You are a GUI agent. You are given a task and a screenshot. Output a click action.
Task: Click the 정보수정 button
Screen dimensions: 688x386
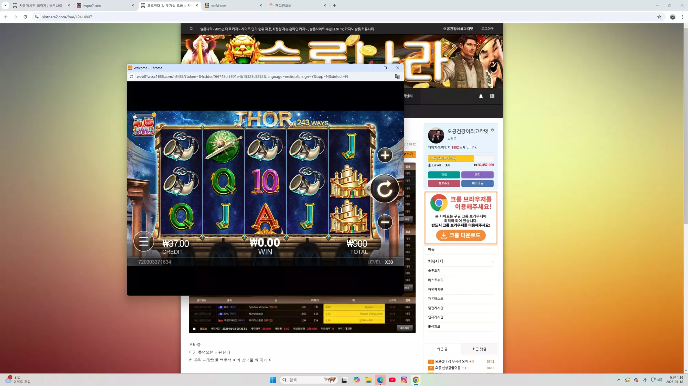(x=444, y=183)
